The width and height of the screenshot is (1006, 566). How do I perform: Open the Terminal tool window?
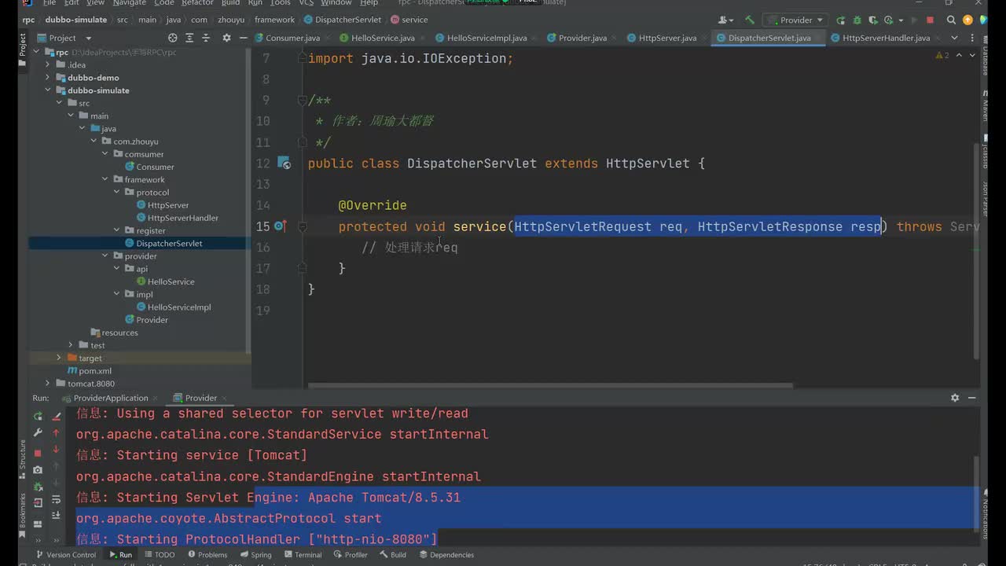point(303,555)
